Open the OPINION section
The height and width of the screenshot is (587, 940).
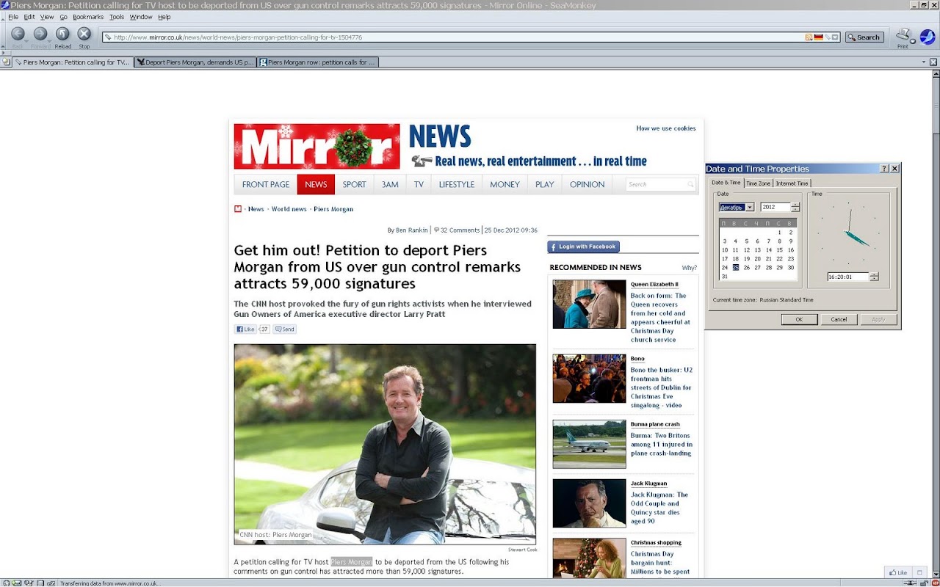tap(587, 184)
